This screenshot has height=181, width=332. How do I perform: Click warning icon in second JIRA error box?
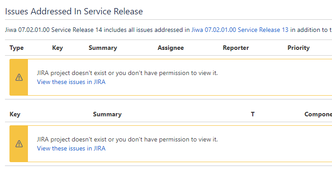tap(19, 144)
